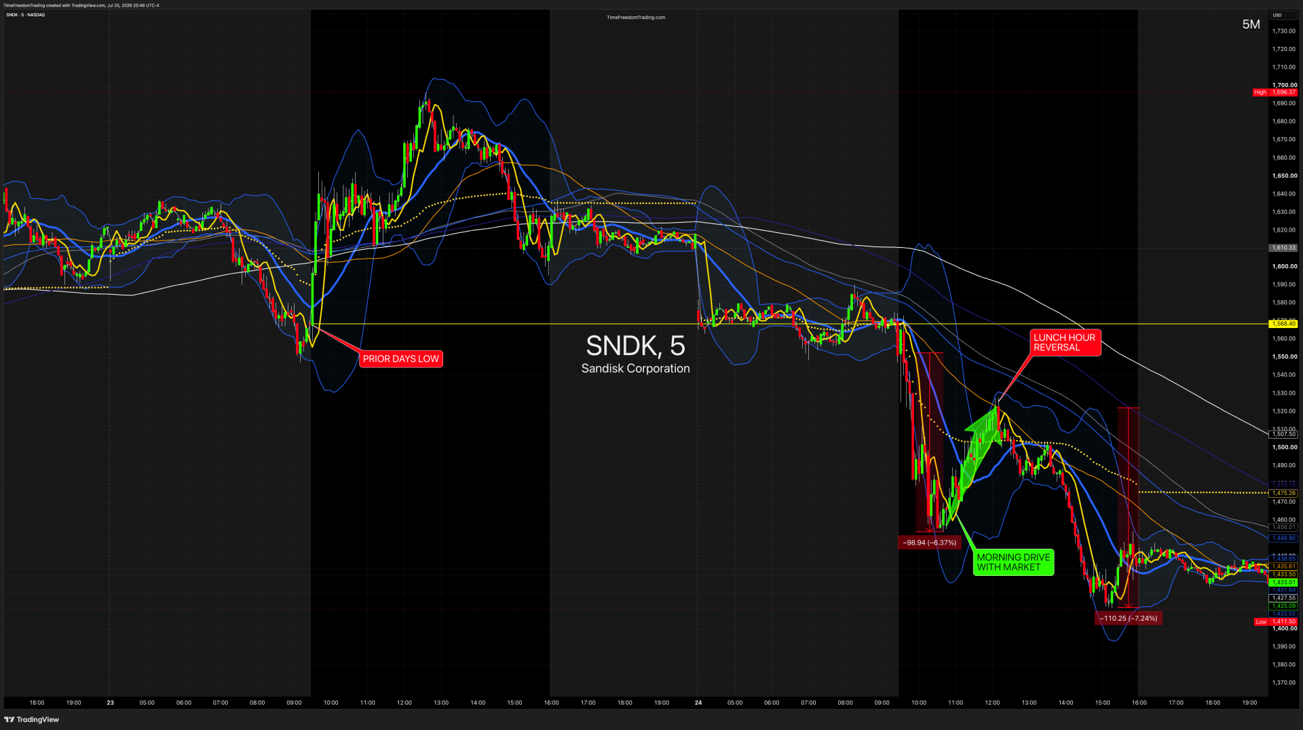Click the 1,730.00 price axis tick
Screen dimensions: 1303x730
click(x=1284, y=31)
